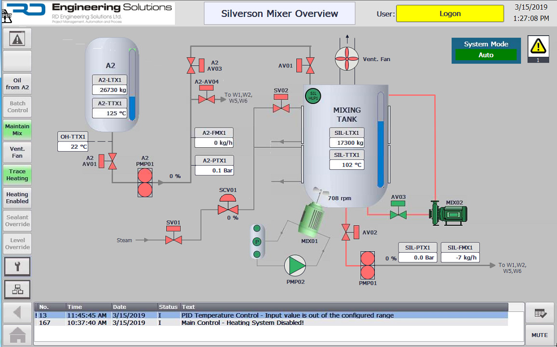The height and width of the screenshot is (347, 557).
Task: Click the Vent. Fan symbol above tank
Action: point(347,59)
